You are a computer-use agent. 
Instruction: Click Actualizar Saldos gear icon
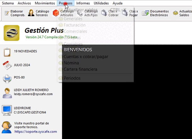coord(175,13)
